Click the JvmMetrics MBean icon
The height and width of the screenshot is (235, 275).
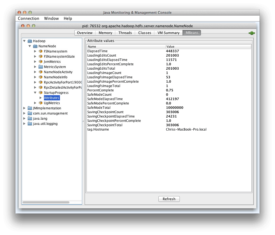point(40,61)
